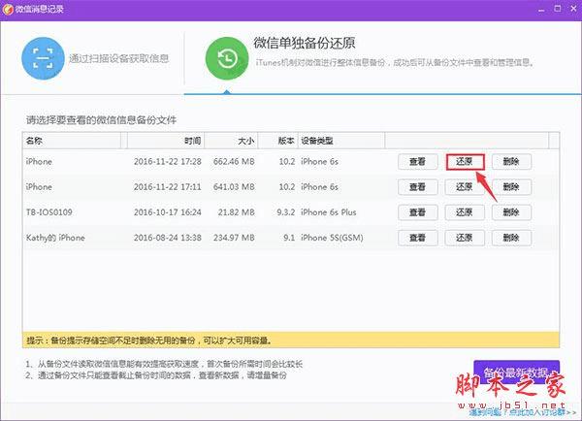The height and width of the screenshot is (421, 582).
Task: Click the app logo in the title bar
Action: [8, 9]
